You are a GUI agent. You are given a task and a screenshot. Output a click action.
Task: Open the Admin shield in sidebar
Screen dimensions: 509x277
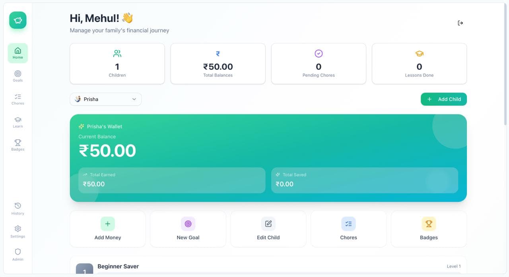18,255
